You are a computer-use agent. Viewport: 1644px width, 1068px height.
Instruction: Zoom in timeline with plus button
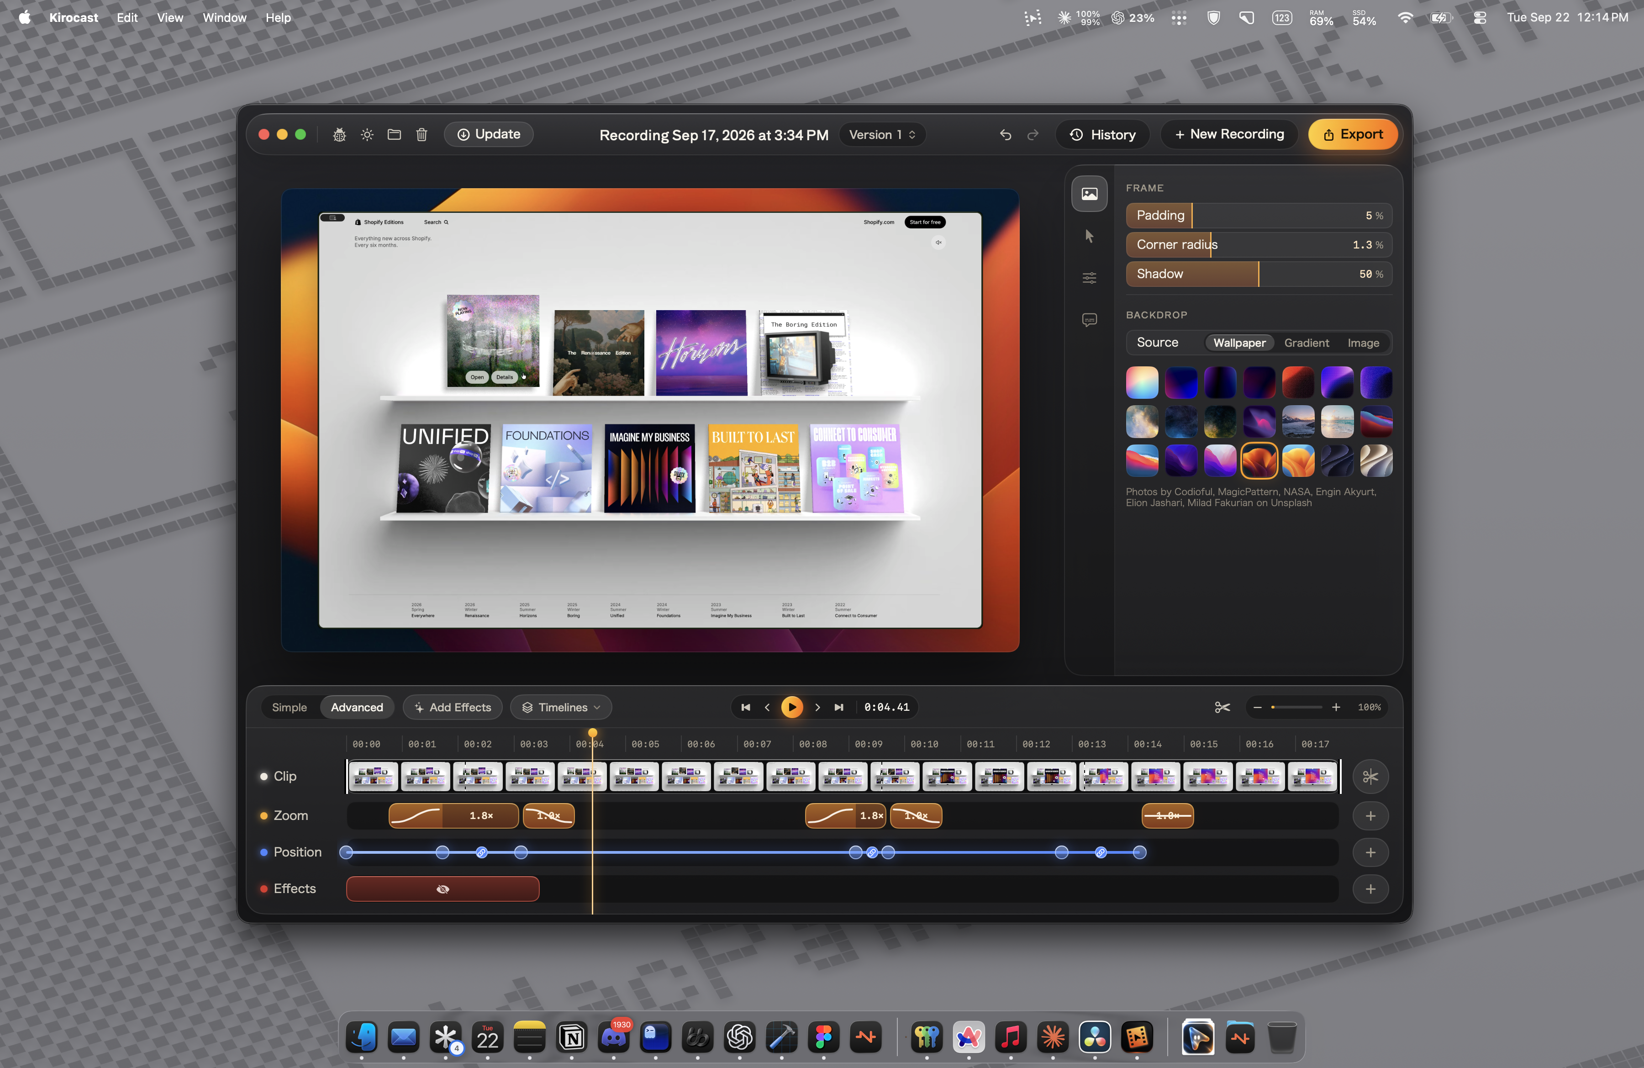pos(1336,708)
